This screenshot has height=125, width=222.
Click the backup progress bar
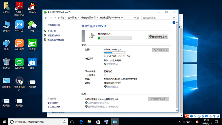pos(115,38)
